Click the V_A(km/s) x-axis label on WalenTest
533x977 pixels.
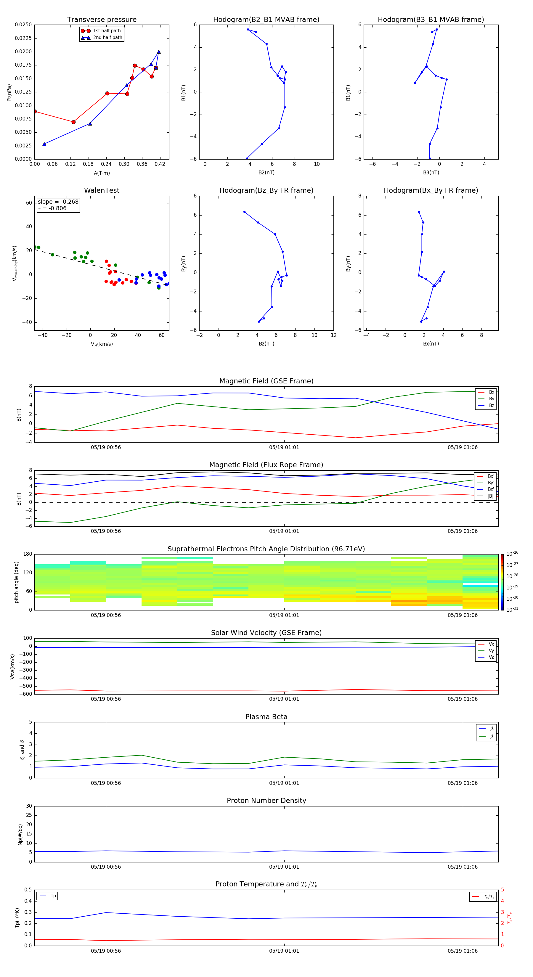[x=102, y=344]
